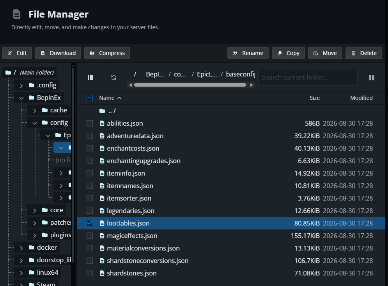This screenshot has width=388, height=286.
Task: Go to the root slash breadcrumb
Action: pyautogui.click(x=135, y=74)
